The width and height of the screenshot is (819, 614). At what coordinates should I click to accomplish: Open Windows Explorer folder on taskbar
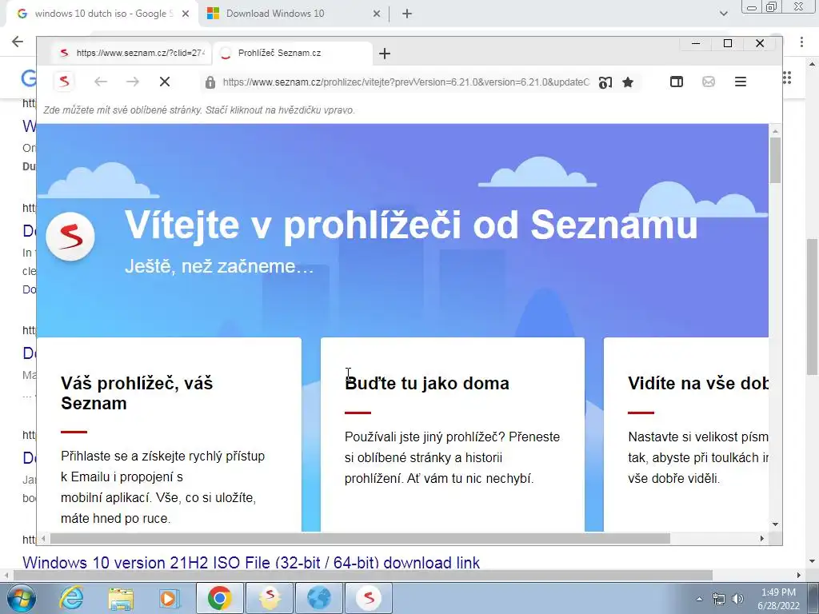tap(121, 598)
